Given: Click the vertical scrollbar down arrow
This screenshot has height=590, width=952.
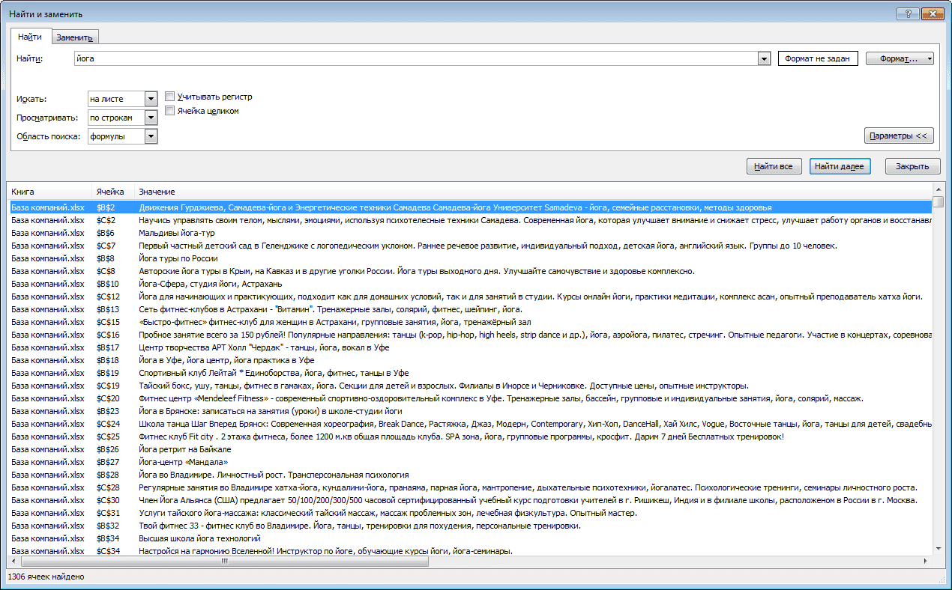Looking at the screenshot, I should pos(939,549).
